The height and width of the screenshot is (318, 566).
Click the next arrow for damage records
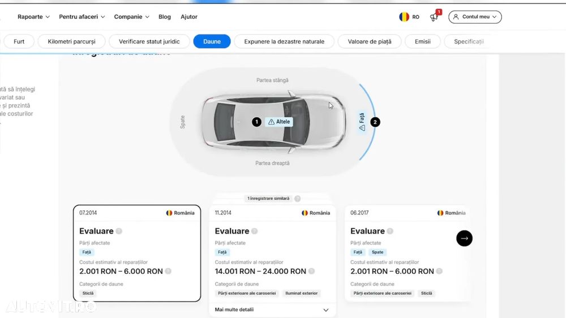(x=464, y=238)
